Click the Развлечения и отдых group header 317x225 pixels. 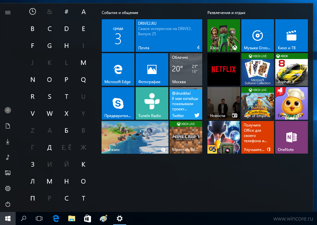(x=226, y=13)
